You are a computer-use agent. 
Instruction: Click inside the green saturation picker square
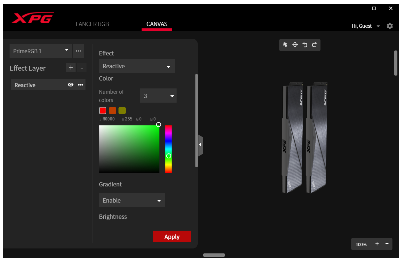(129, 149)
